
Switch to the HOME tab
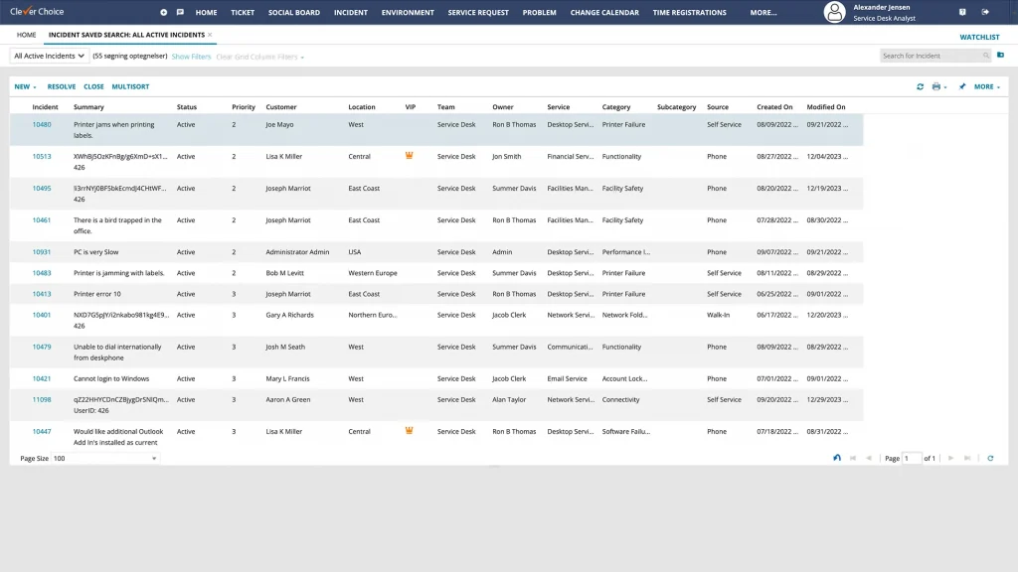[x=25, y=33]
